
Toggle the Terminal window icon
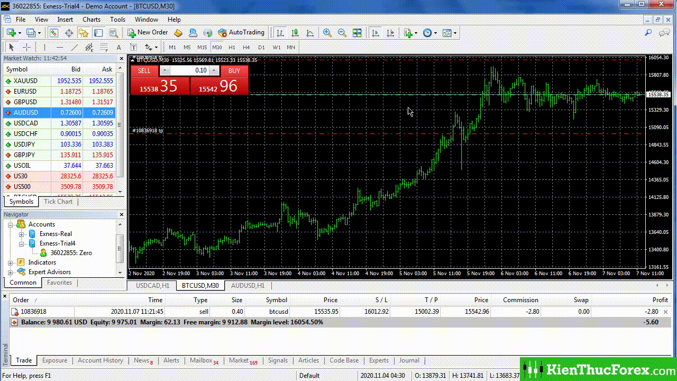coord(98,33)
